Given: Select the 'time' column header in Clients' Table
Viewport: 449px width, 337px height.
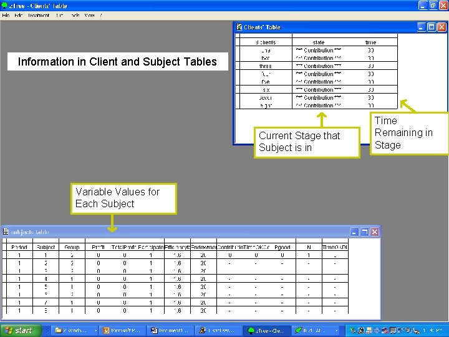Looking at the screenshot, I should pyautogui.click(x=371, y=42).
